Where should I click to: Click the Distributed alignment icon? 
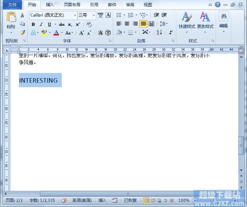coord(151,24)
